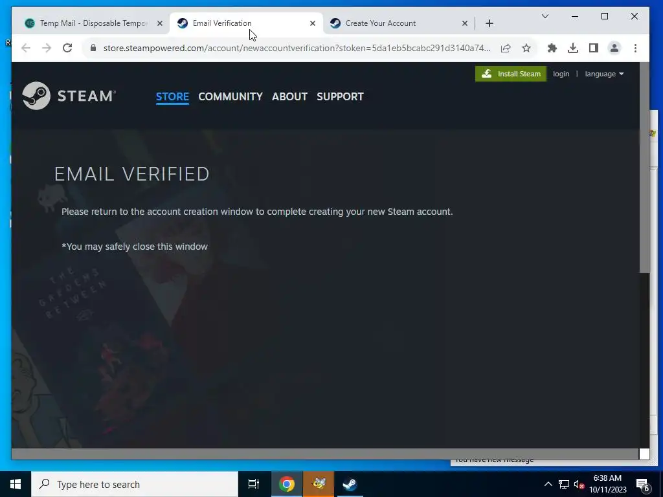Viewport: 663px width, 497px height.
Task: Open the Chrome extensions puzzle icon
Action: click(552, 48)
